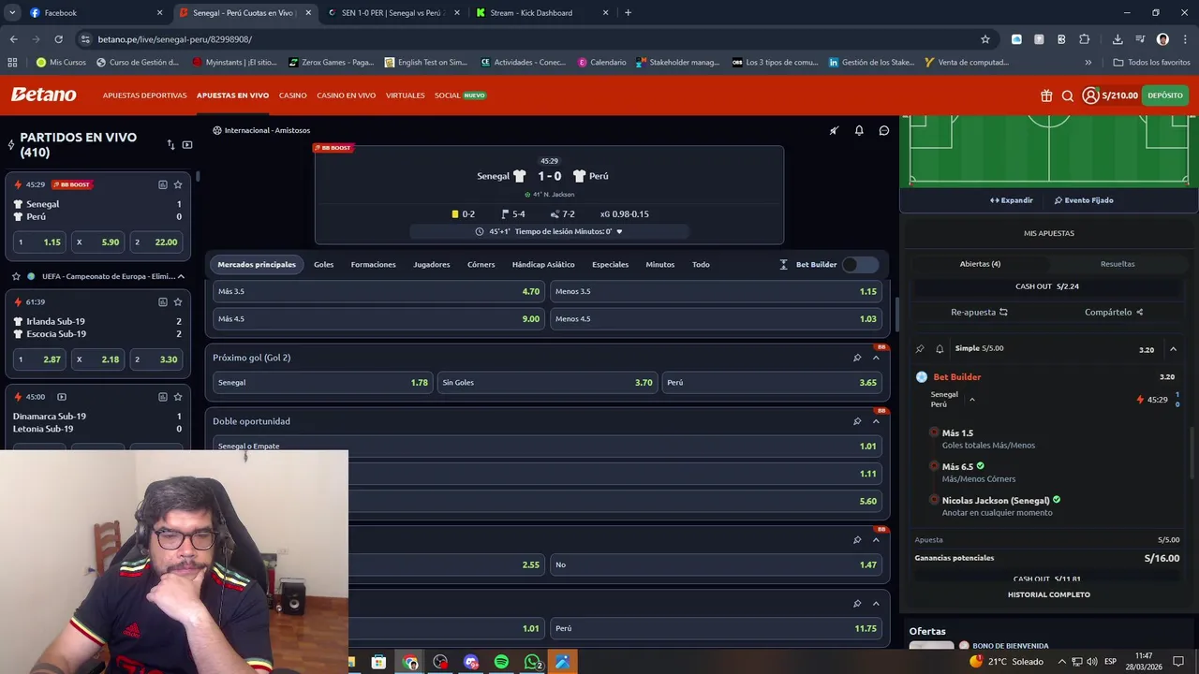Open the Todos los favoritos folder
1199x674 pixels.
tap(1151, 63)
